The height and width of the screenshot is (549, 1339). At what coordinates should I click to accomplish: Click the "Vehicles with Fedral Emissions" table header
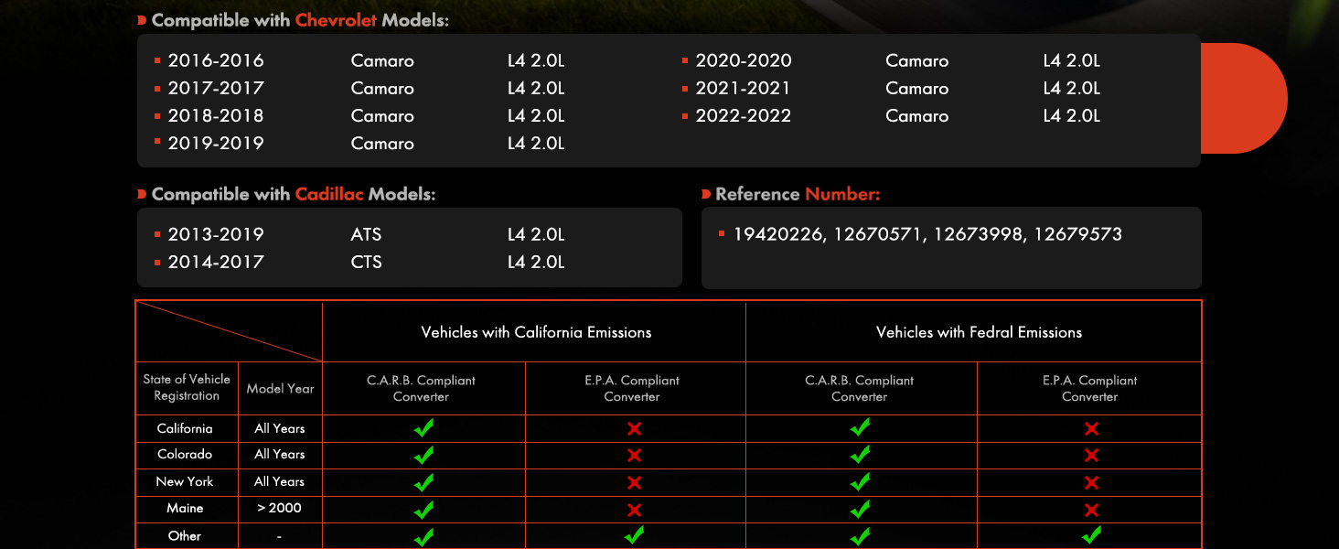(x=979, y=332)
